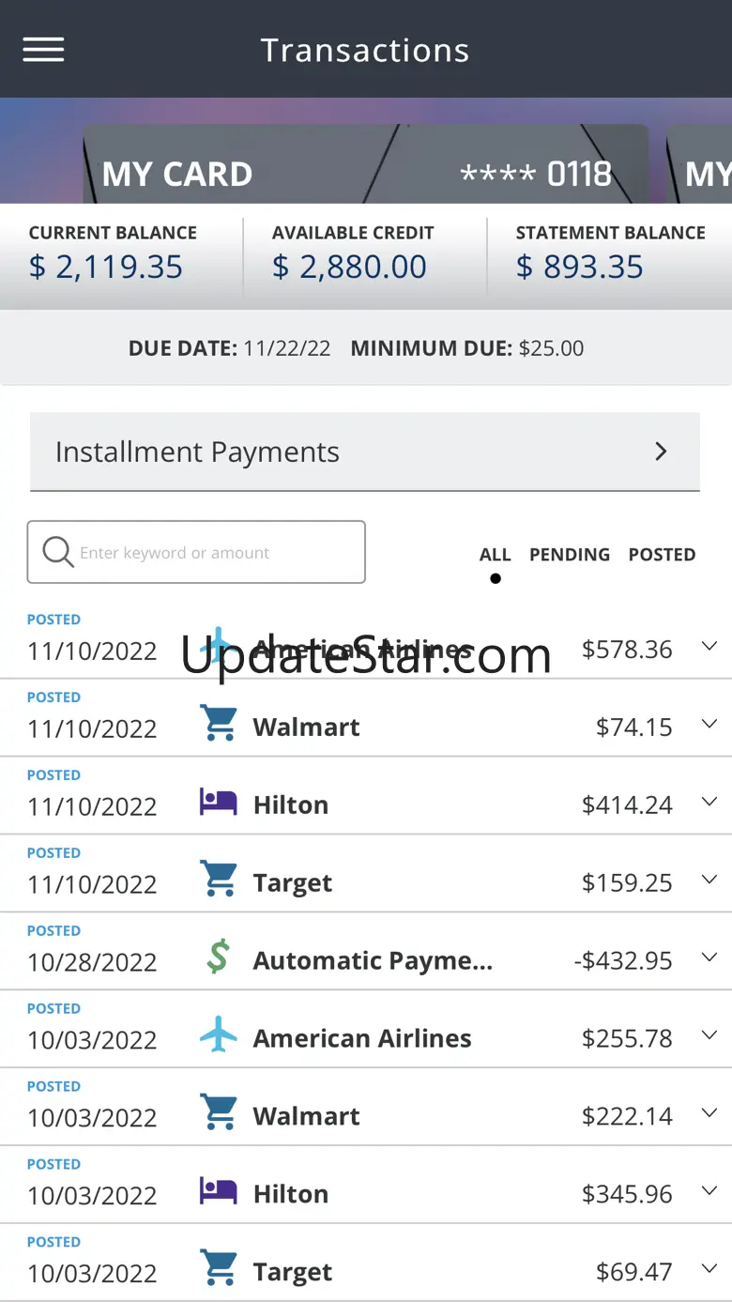Click the magnifier search icon
The height and width of the screenshot is (1302, 732).
[58, 552]
